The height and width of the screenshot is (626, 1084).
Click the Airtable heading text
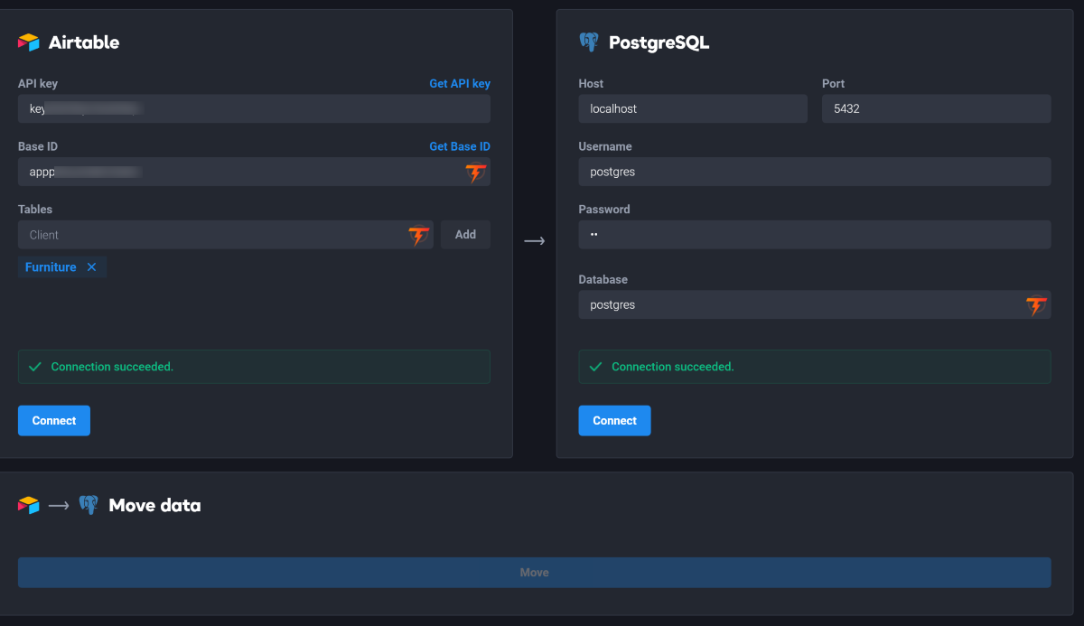(x=84, y=42)
